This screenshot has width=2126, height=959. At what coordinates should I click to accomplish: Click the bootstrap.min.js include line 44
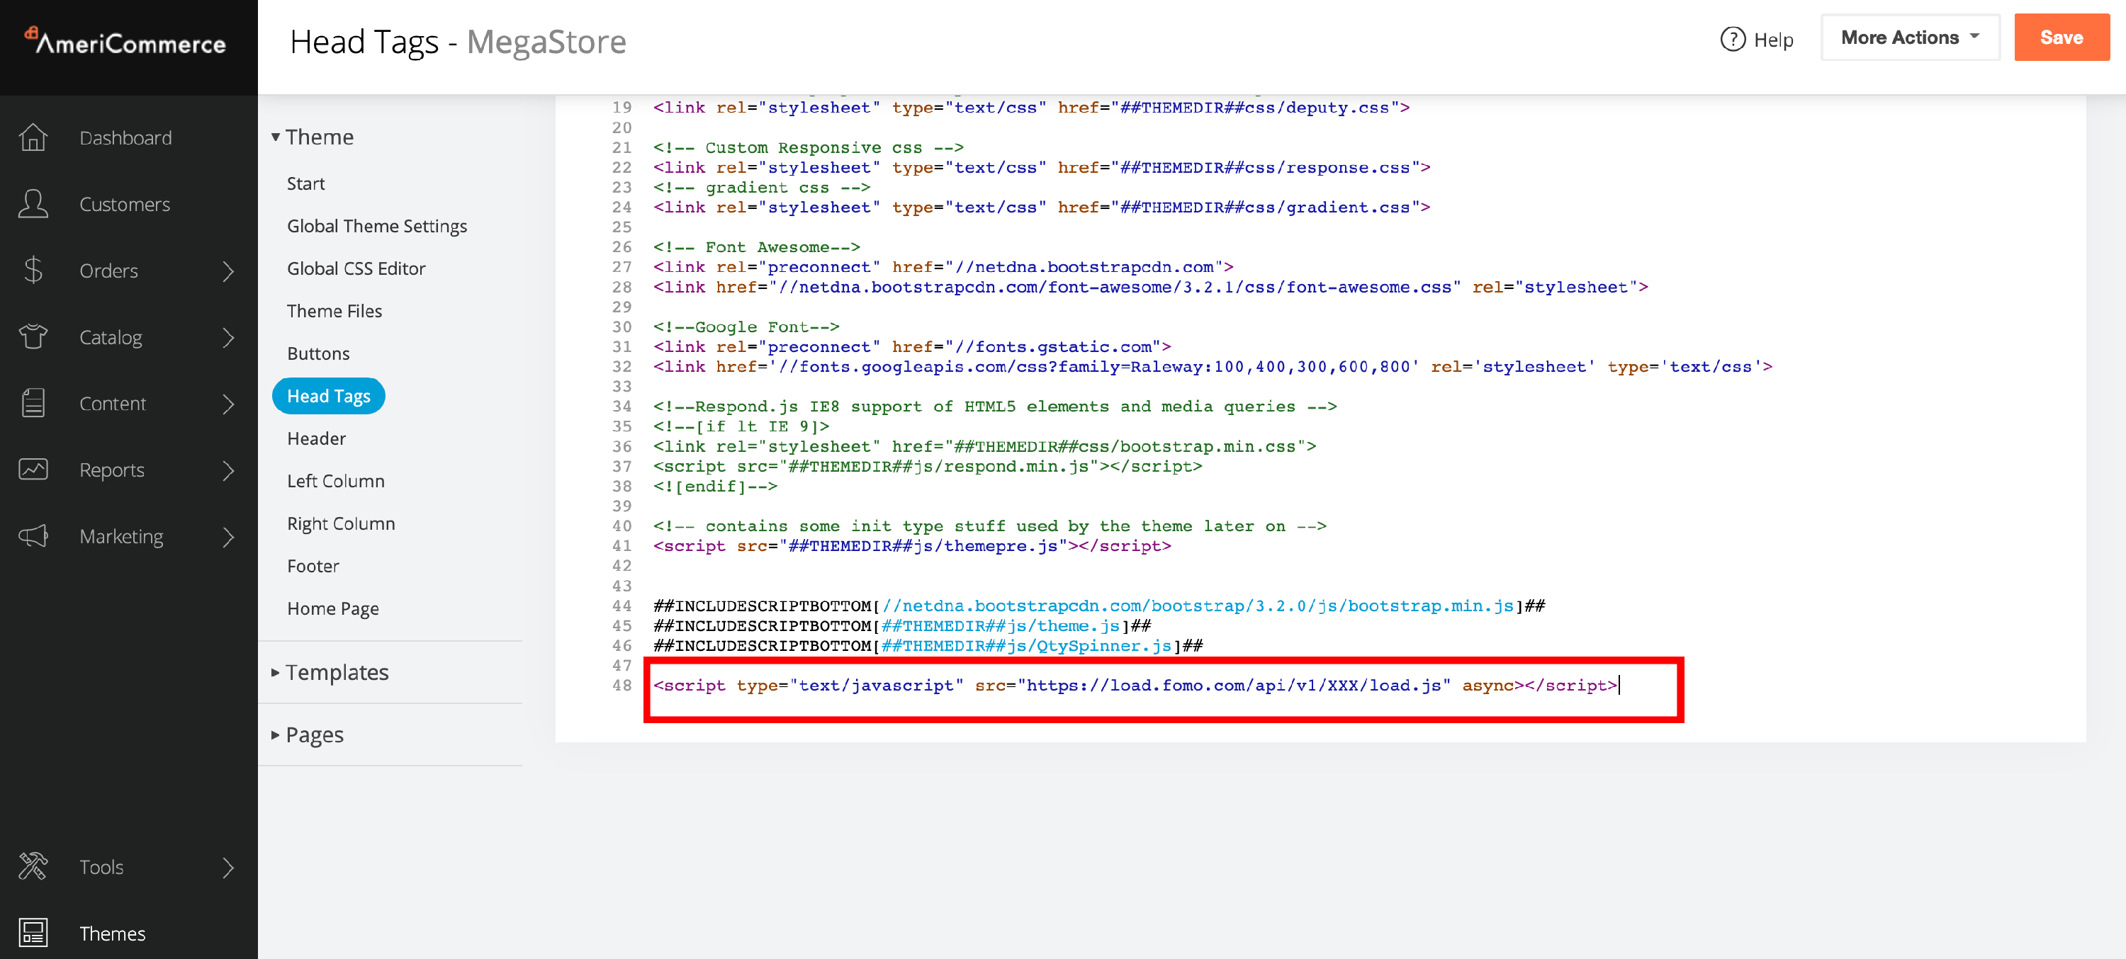pyautogui.click(x=1099, y=606)
